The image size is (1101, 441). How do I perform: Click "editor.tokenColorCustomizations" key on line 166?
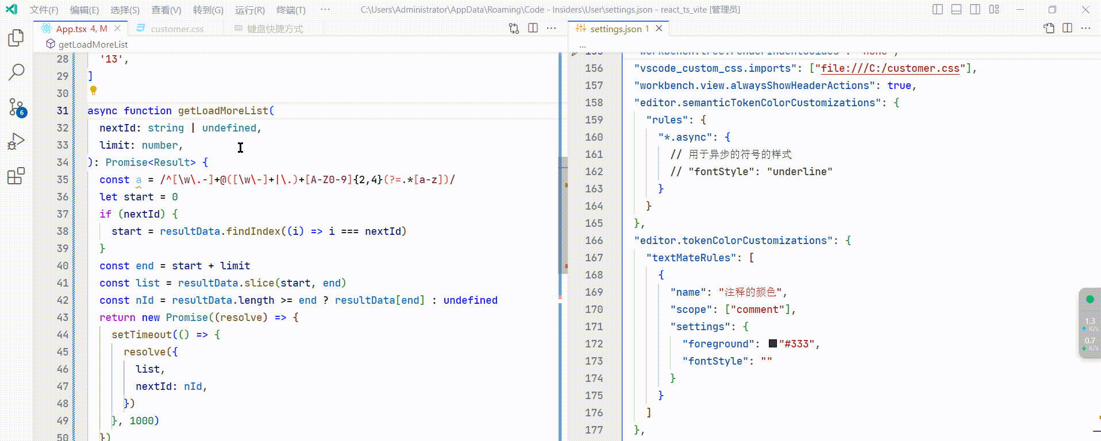(733, 241)
